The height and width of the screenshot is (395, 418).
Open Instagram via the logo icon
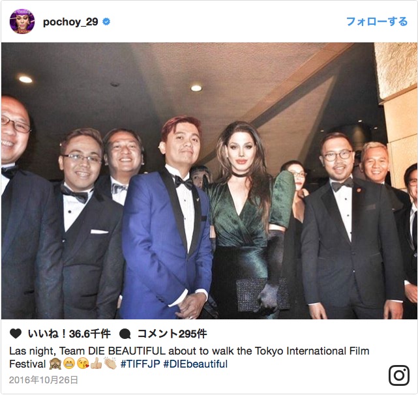pos(399,375)
